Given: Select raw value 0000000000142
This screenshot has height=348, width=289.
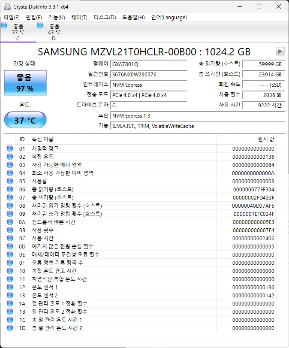Looking at the screenshot, I should click(x=253, y=296).
